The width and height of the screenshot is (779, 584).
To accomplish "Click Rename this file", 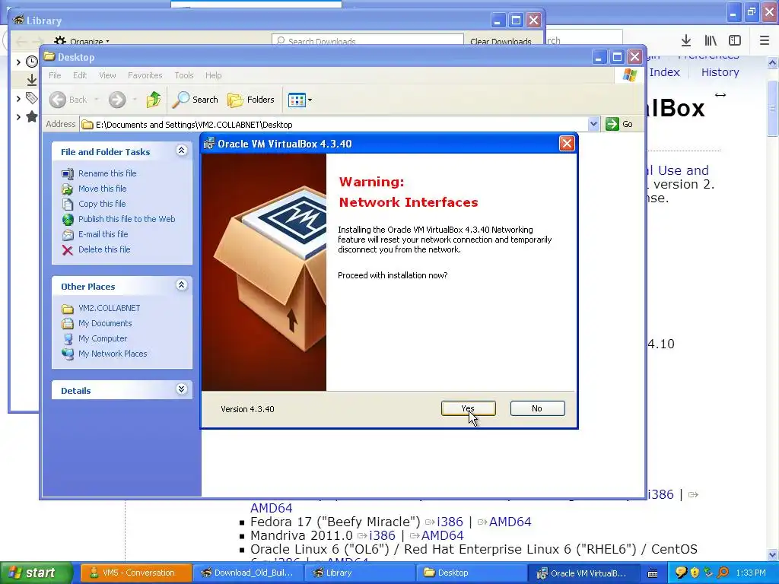I will [x=107, y=173].
